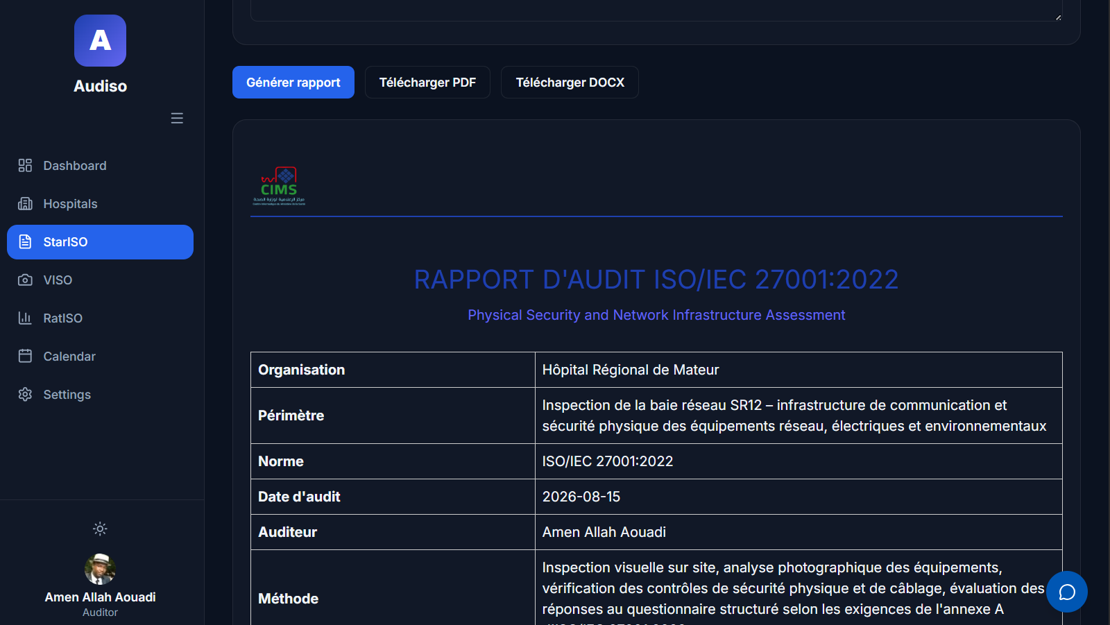Select the VISO menu entry
1110x625 pixels.
coord(100,280)
